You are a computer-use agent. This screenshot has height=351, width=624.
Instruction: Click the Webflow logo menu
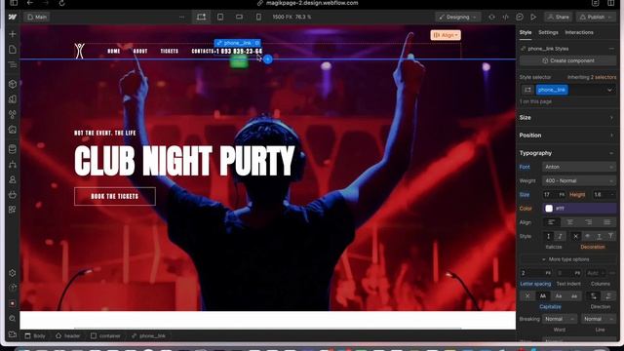coord(13,17)
